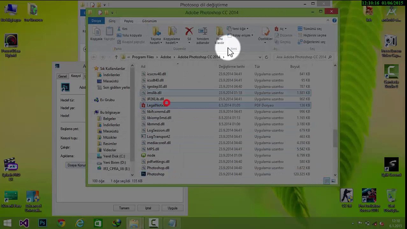Click the Kes scissors icon
Viewport: 407px width, 229px height.
pos(119,29)
